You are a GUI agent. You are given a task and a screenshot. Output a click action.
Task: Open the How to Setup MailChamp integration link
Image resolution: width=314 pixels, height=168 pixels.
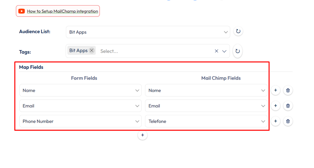pyautogui.click(x=62, y=11)
